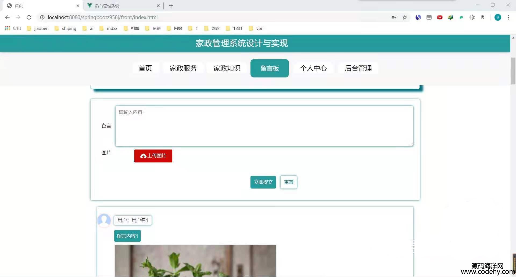Close the 后台管理系统 browser tab

158,6
